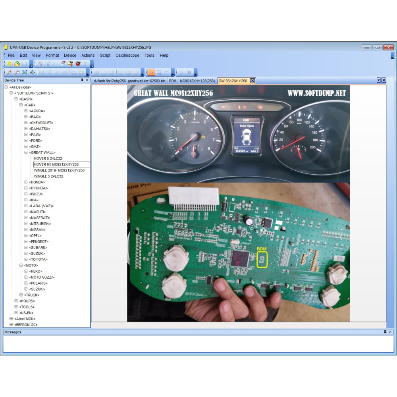Click the eraser notepad toolbar icon
Screen dimensions: 397x397
pos(63,64)
